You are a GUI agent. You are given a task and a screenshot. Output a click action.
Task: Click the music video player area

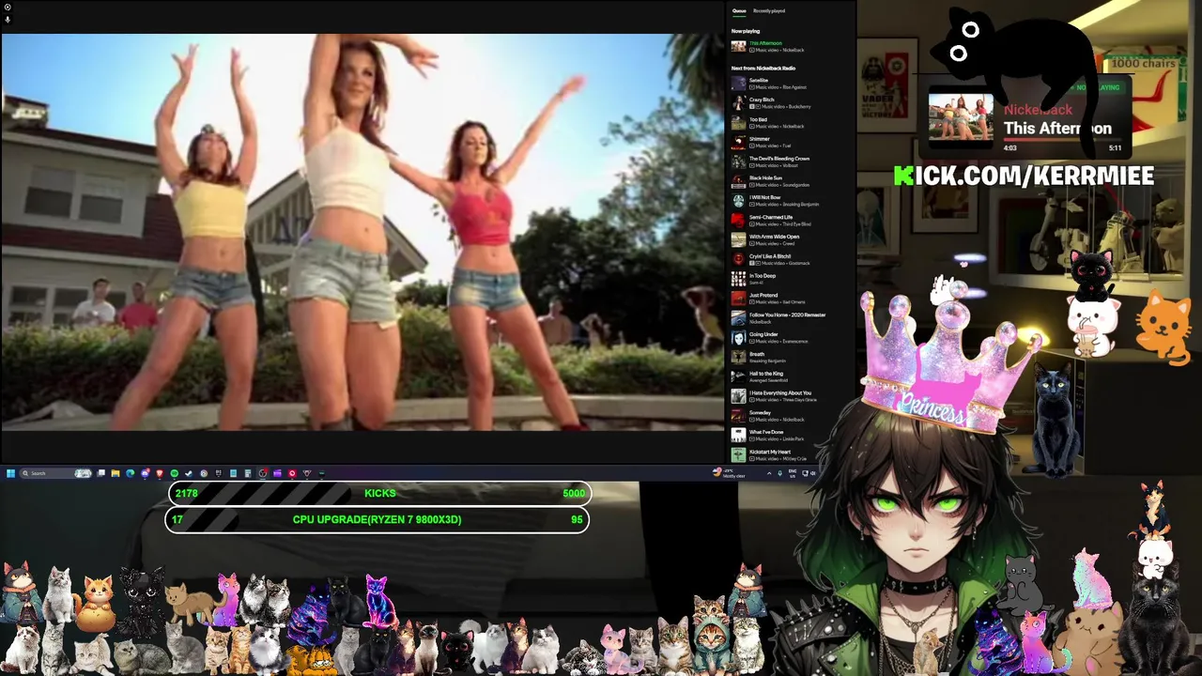[362, 232]
